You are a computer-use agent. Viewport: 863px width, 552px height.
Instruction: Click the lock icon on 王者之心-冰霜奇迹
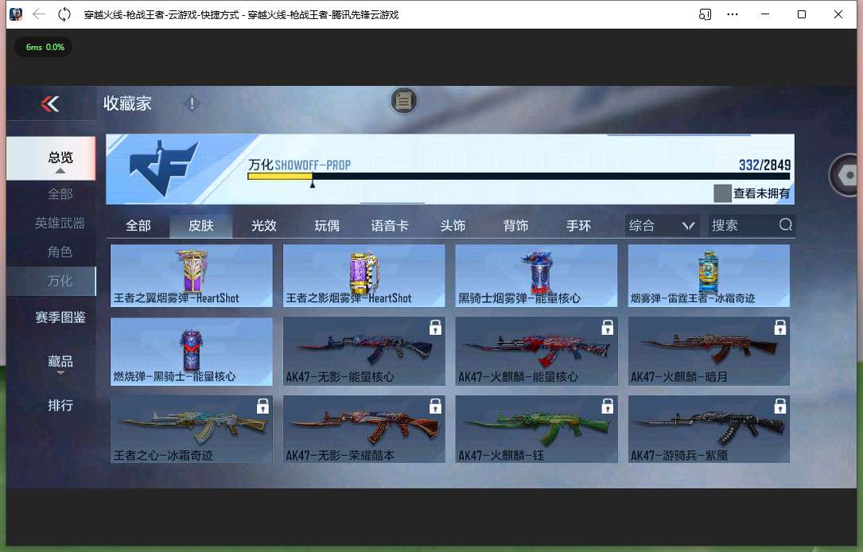pyautogui.click(x=262, y=406)
